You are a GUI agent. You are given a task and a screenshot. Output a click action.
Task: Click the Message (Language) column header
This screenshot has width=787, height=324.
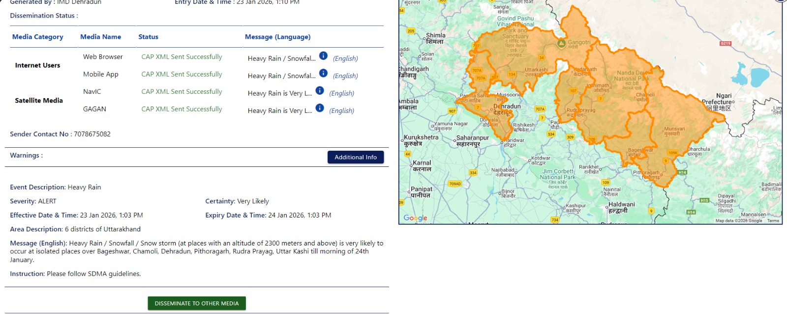277,37
